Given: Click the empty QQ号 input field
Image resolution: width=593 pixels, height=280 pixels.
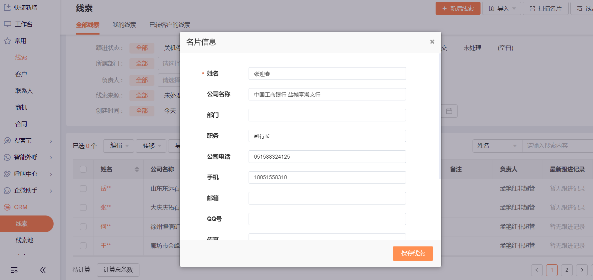Looking at the screenshot, I should tap(327, 219).
